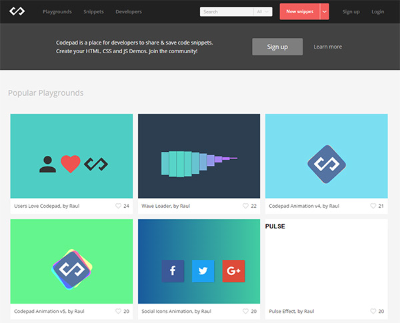Screen dimensions: 400x323
Task: Go to the Snippets section
Action: click(x=93, y=12)
